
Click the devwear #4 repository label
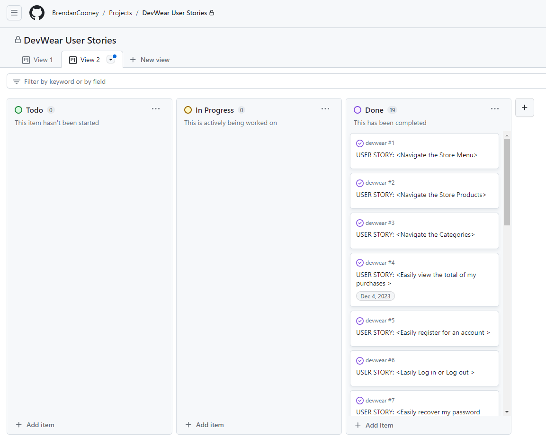tap(380, 263)
